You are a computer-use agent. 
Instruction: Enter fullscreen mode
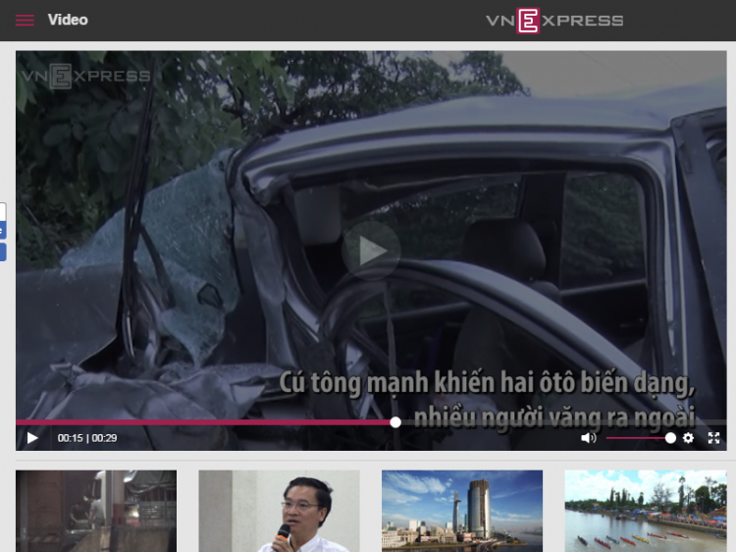[x=713, y=438]
